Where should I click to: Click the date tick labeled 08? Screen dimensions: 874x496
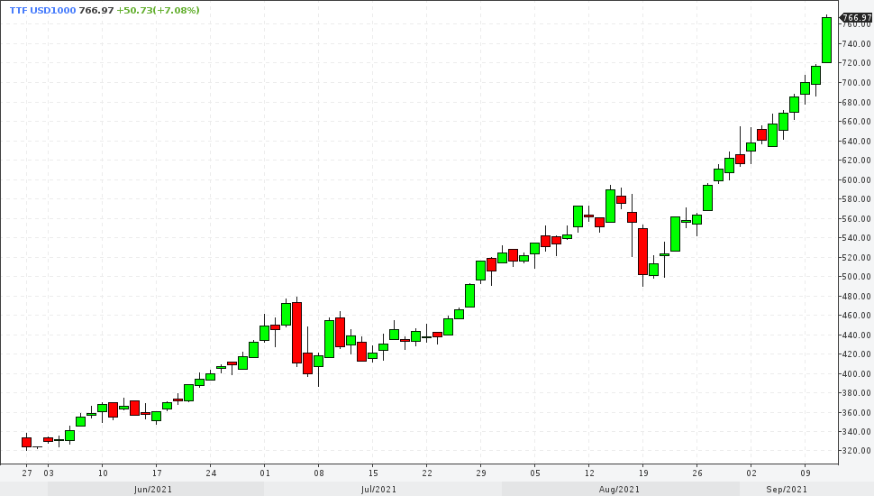[319, 473]
